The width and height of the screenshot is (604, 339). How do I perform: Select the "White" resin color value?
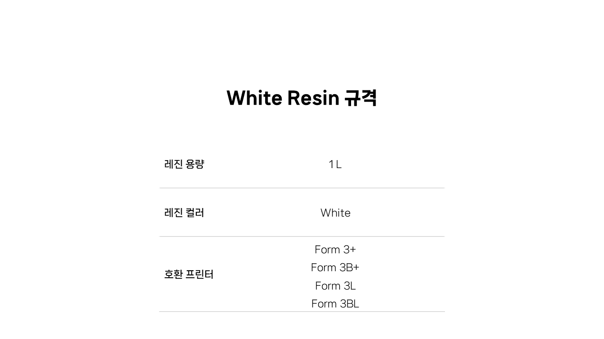pos(335,213)
